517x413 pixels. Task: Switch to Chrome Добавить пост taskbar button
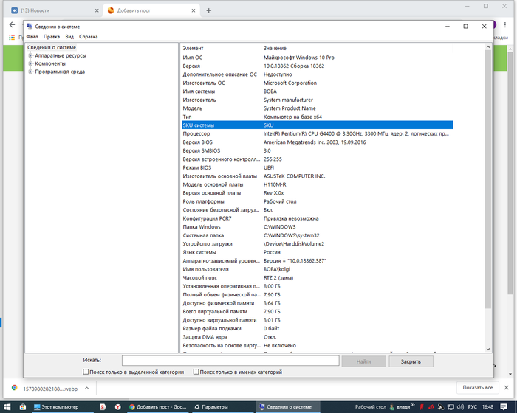pos(158,407)
